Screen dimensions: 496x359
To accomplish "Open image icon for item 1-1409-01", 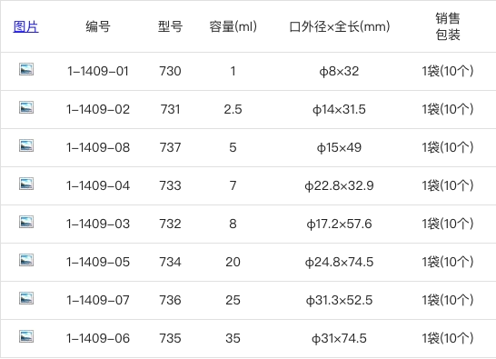I will [x=26, y=69].
